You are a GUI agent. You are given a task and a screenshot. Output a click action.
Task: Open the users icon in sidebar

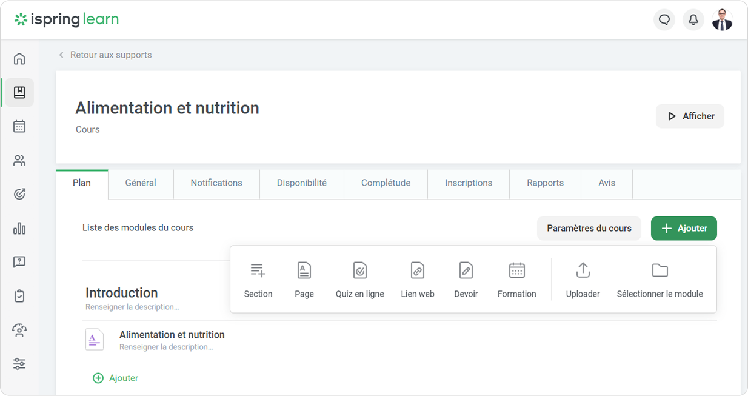click(x=19, y=161)
